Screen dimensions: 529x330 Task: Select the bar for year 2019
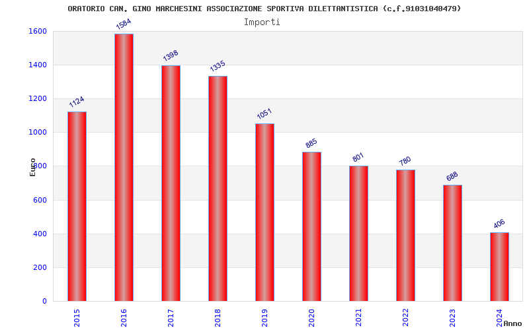click(264, 213)
